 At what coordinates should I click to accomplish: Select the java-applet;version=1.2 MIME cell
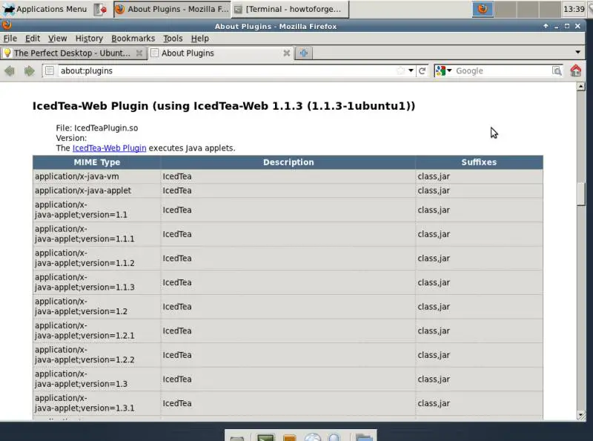click(97, 307)
